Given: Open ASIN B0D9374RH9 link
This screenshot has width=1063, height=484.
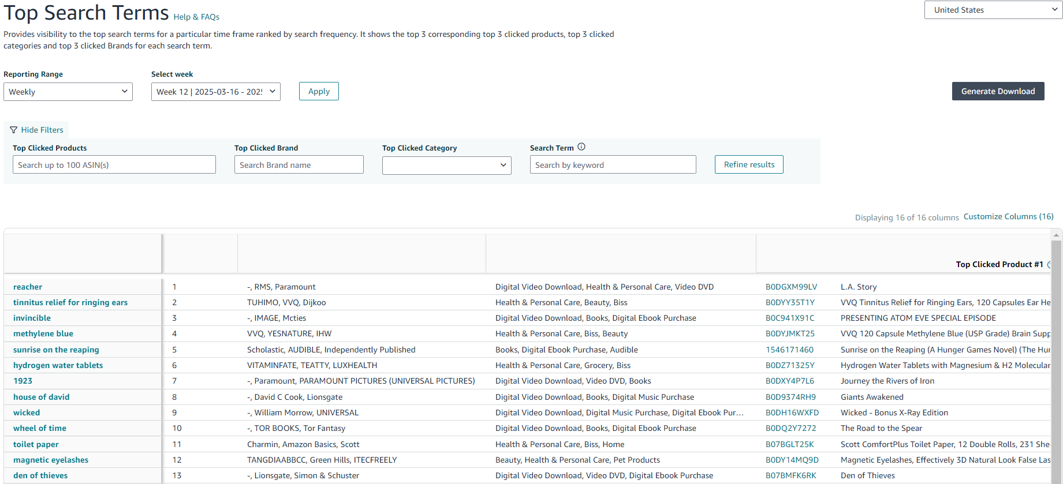Looking at the screenshot, I should click(x=790, y=397).
